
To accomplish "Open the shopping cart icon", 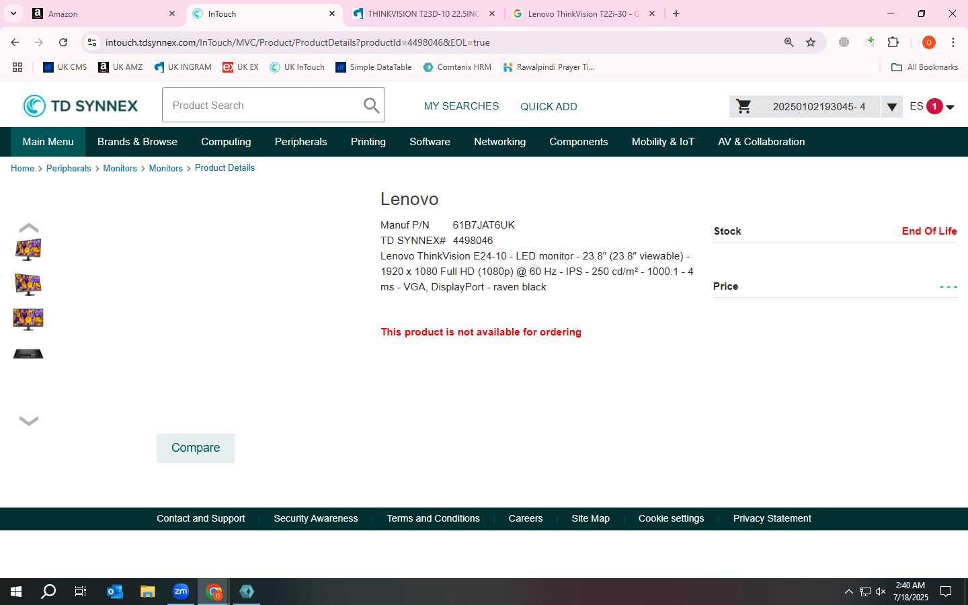I will [743, 106].
